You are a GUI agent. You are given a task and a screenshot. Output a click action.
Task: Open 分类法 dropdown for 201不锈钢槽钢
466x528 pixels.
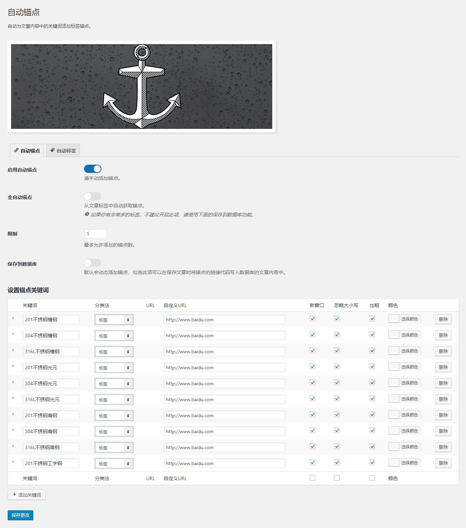coord(114,320)
